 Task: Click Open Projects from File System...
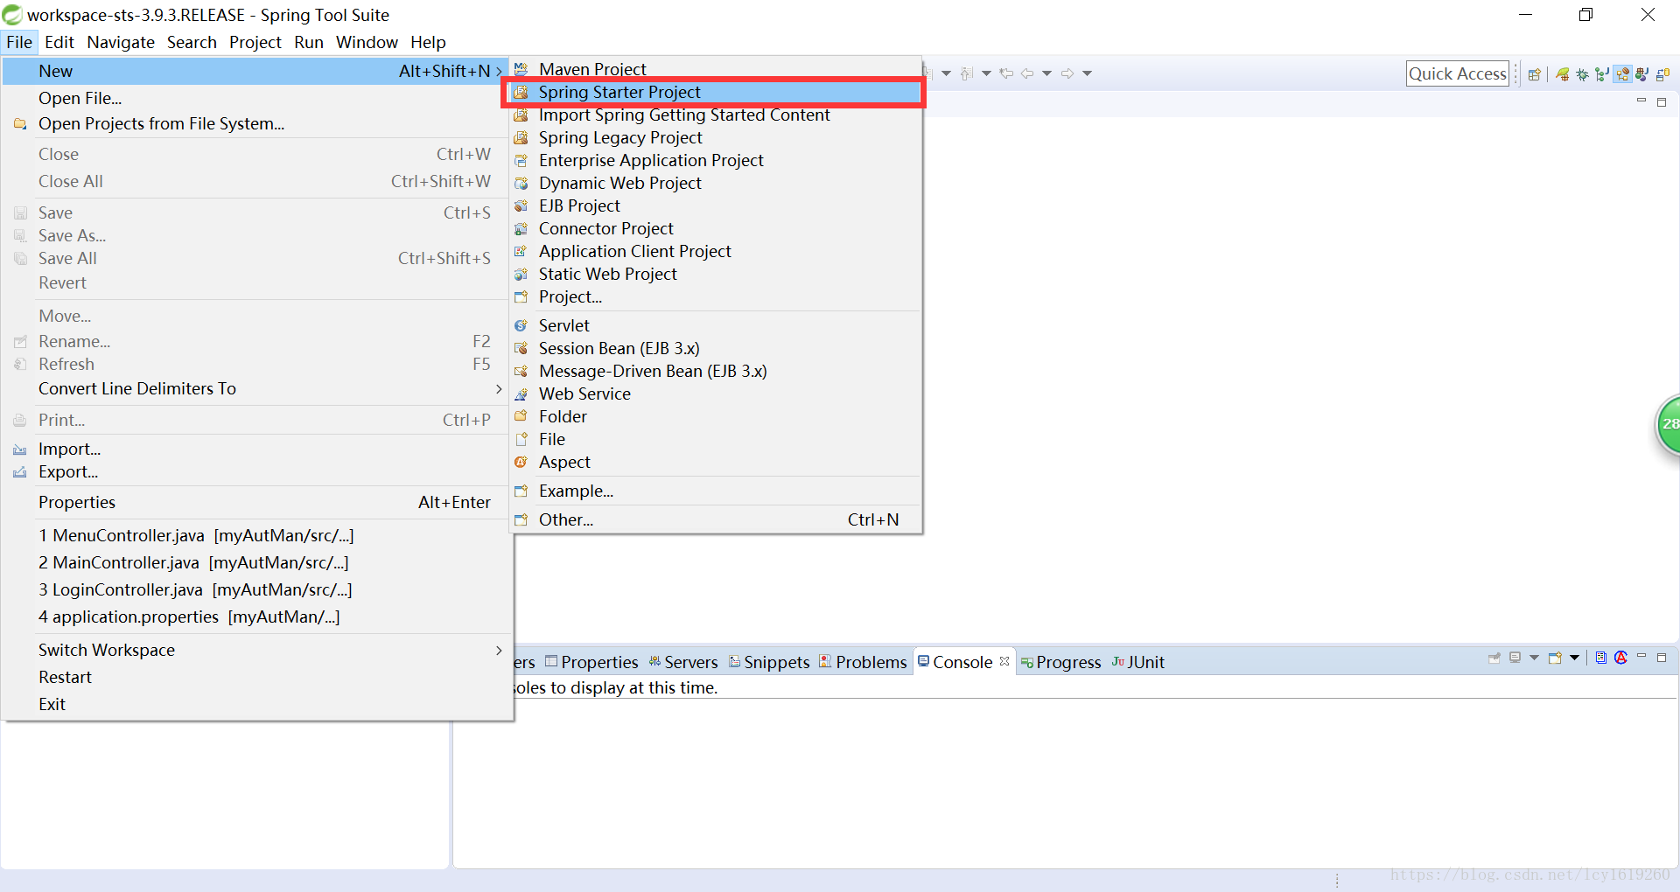click(257, 123)
